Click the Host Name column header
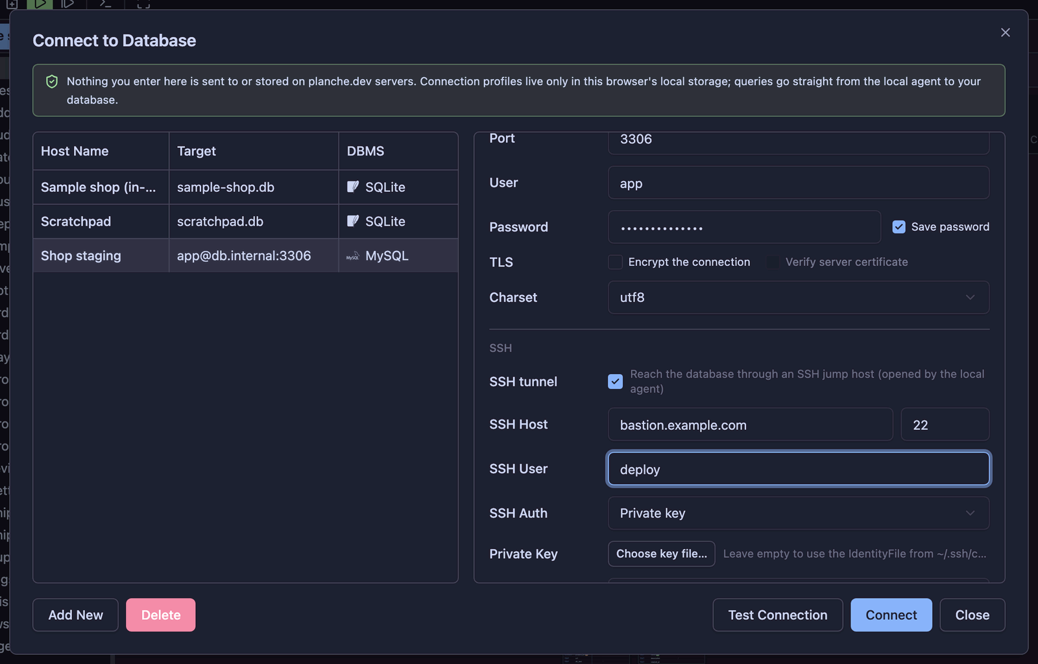 point(101,151)
